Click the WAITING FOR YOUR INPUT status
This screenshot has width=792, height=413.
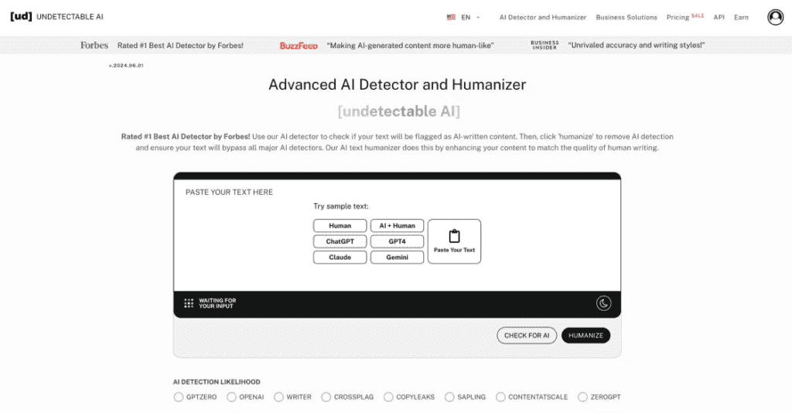(x=217, y=303)
